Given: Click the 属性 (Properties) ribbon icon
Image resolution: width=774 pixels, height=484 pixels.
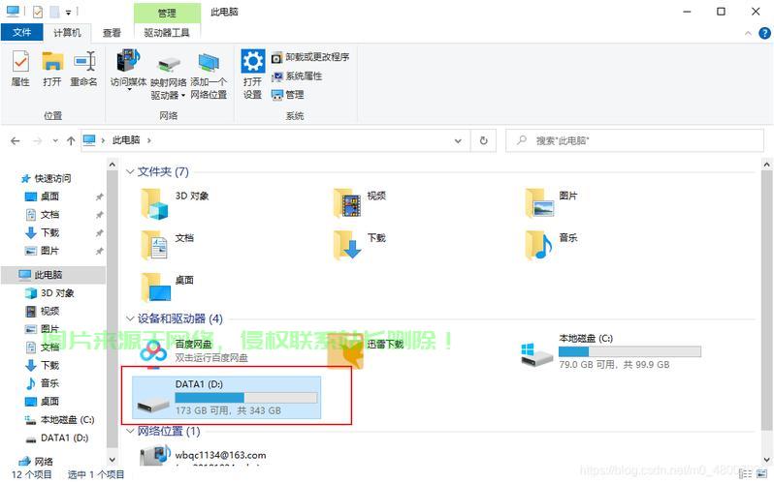Looking at the screenshot, I should 20,62.
